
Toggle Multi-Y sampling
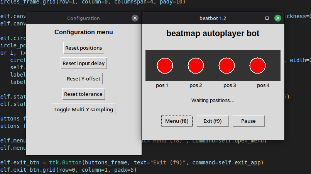point(83,109)
